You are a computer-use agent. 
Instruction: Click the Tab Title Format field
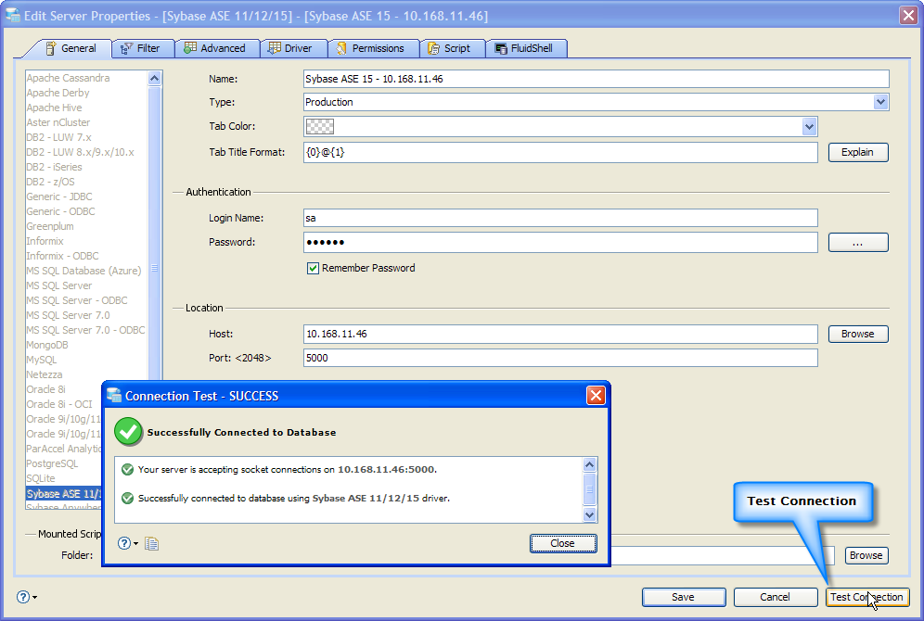pyautogui.click(x=560, y=152)
